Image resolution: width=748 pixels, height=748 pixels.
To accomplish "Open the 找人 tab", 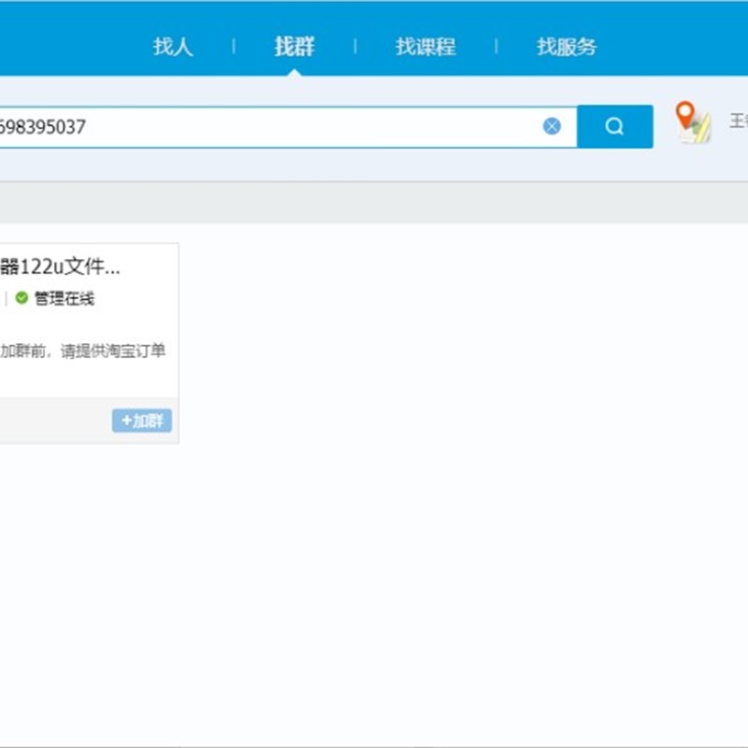I will (x=173, y=47).
